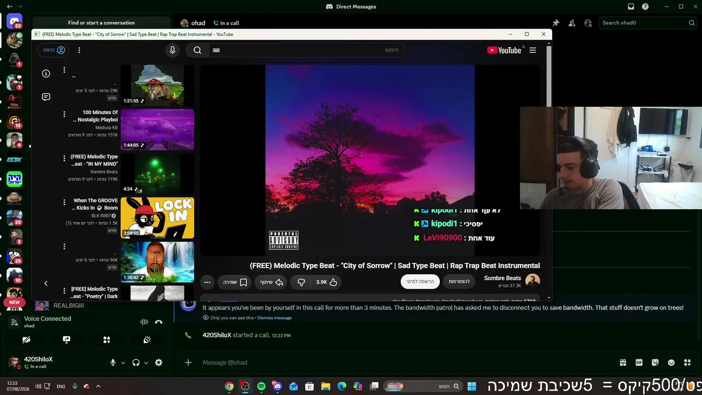
Task: Open the Discord GIF picker
Action: point(639,363)
